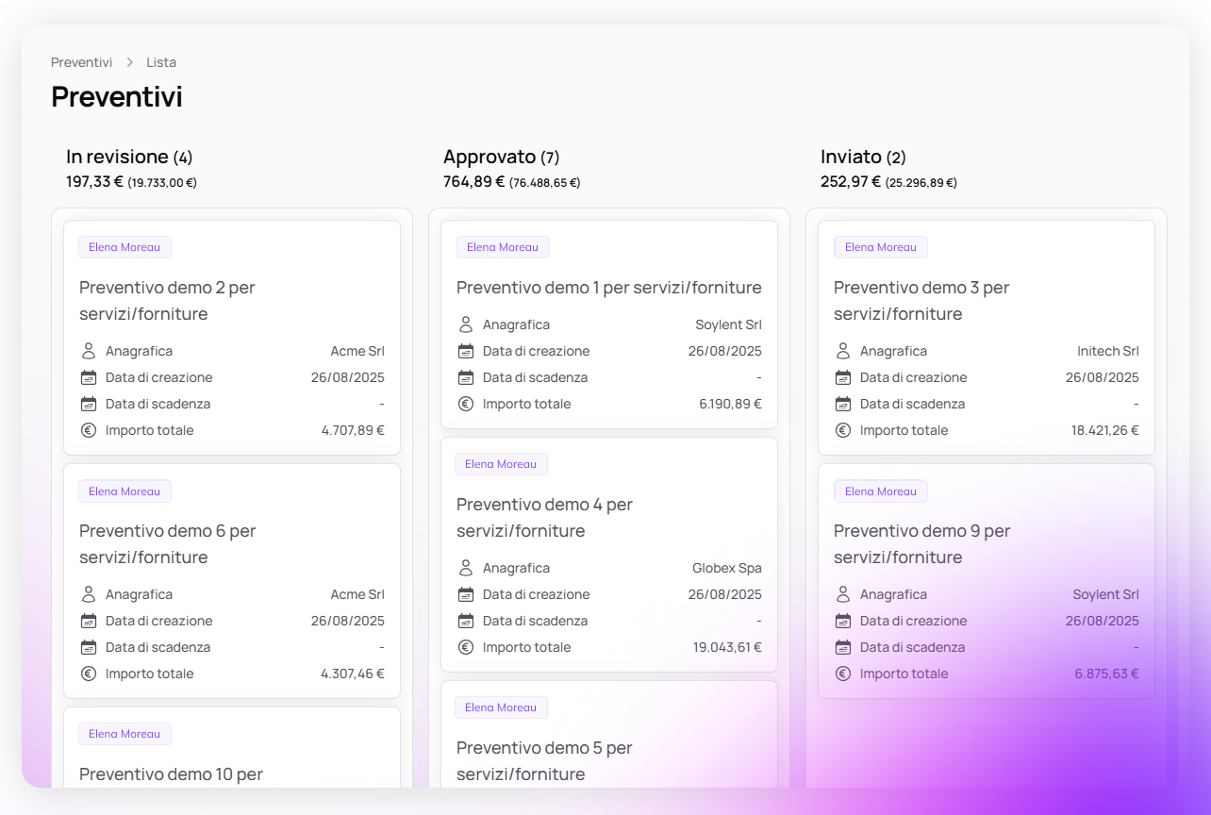The image size is (1211, 815).
Task: Select the Approvato column header
Action: pyautogui.click(x=489, y=157)
